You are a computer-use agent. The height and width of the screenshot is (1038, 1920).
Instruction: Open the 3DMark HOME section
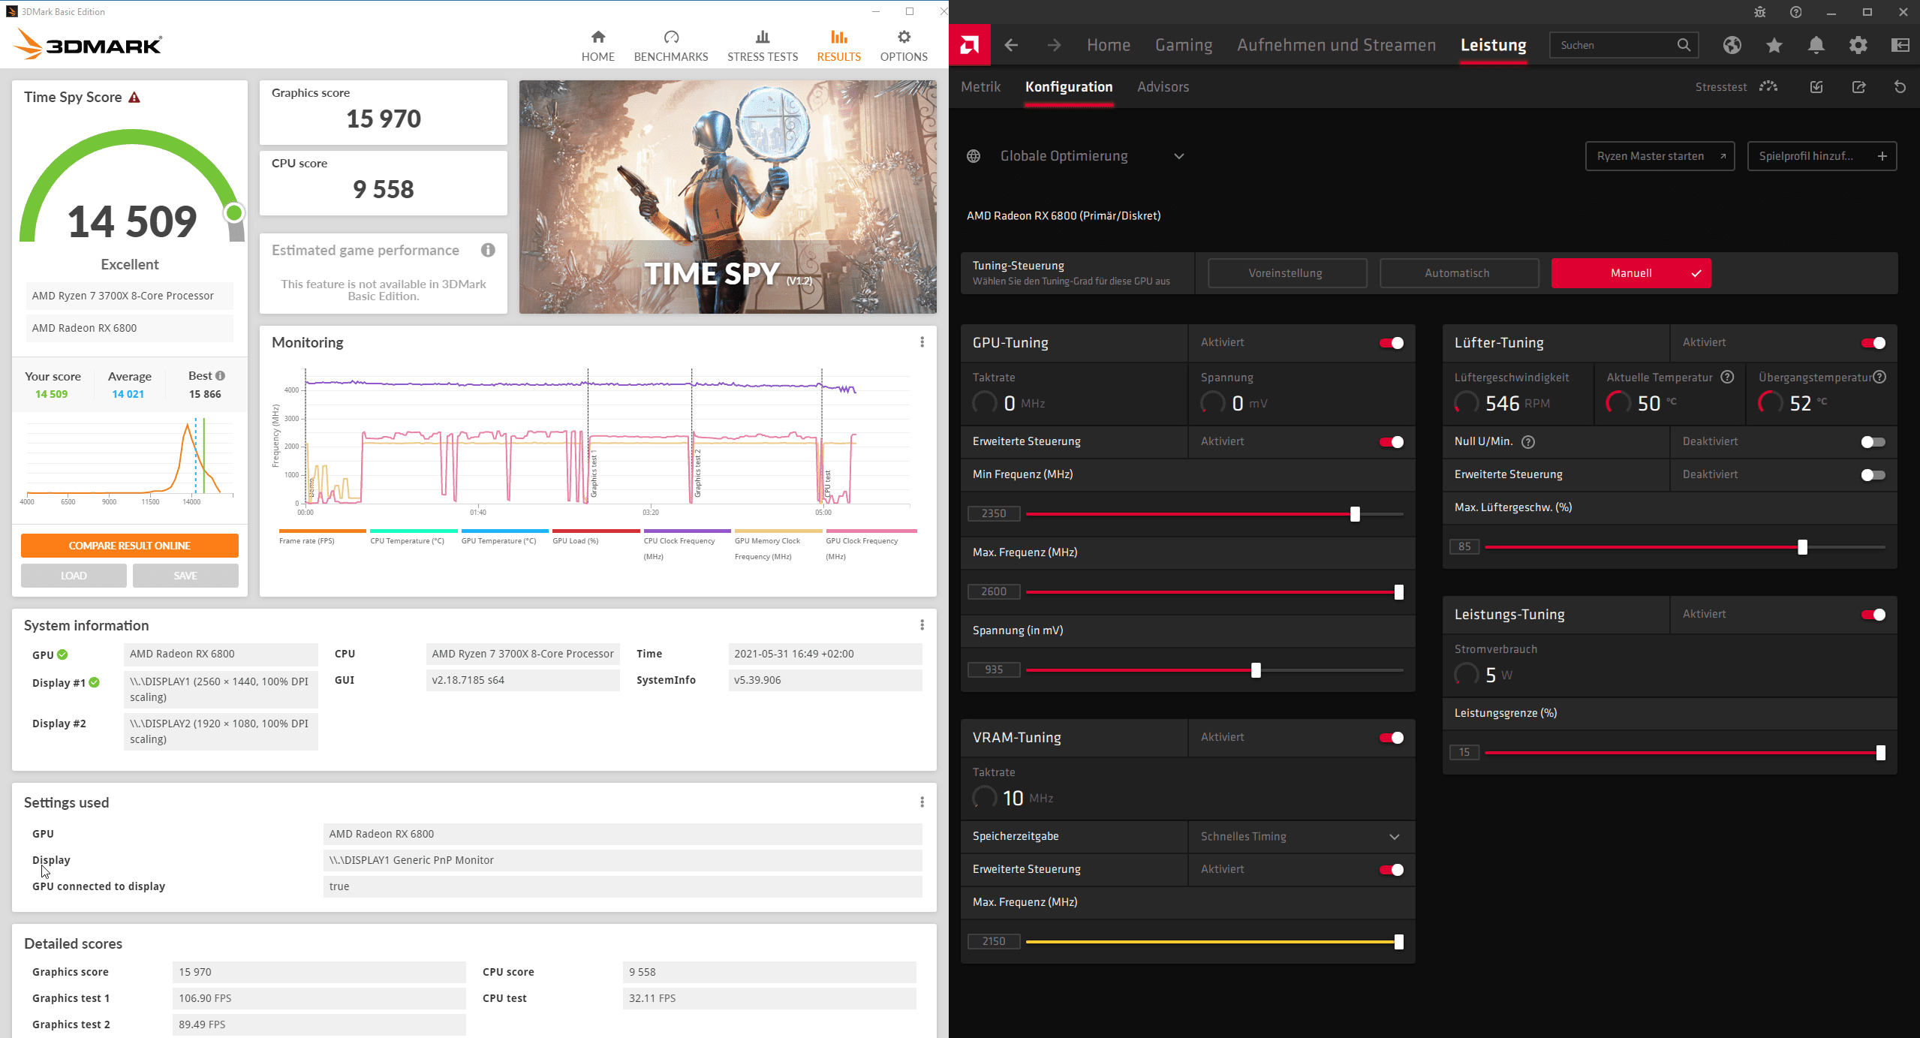click(597, 46)
